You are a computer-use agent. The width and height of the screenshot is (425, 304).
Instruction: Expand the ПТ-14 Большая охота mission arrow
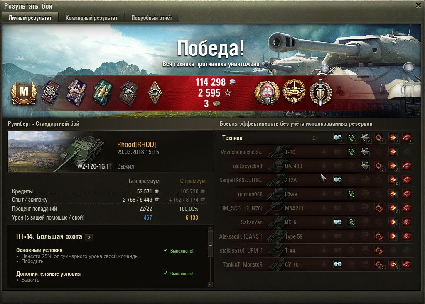(89, 237)
